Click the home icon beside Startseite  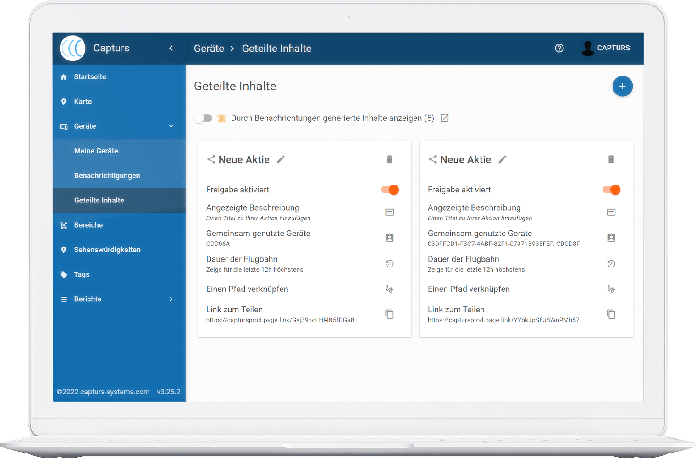(64, 77)
